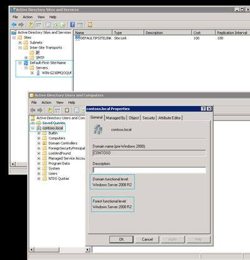250x260 pixels.
Task: Expand the Users container
Action: click(x=39, y=173)
